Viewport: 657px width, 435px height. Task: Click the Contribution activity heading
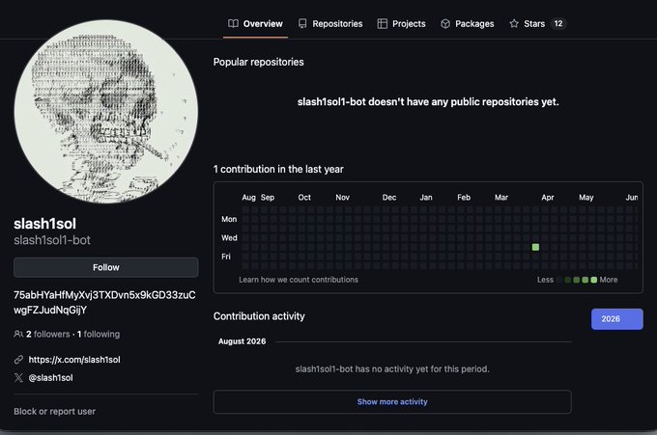(x=259, y=316)
